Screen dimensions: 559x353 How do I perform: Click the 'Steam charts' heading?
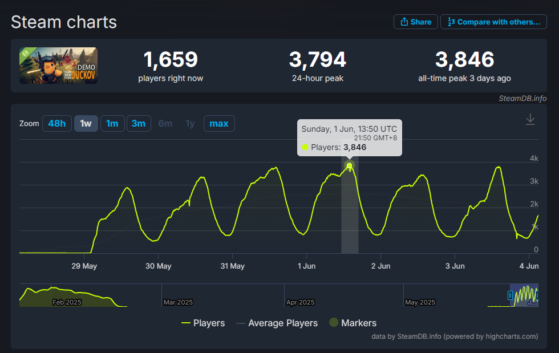click(x=64, y=22)
